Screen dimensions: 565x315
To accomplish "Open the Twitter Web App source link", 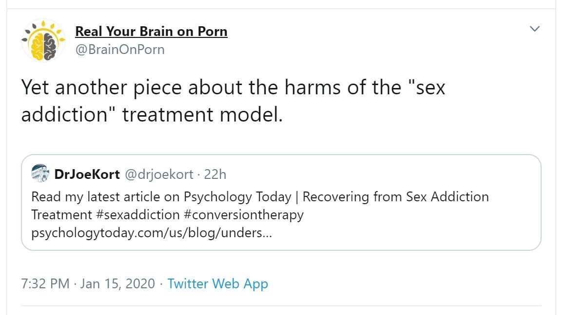I will [217, 283].
